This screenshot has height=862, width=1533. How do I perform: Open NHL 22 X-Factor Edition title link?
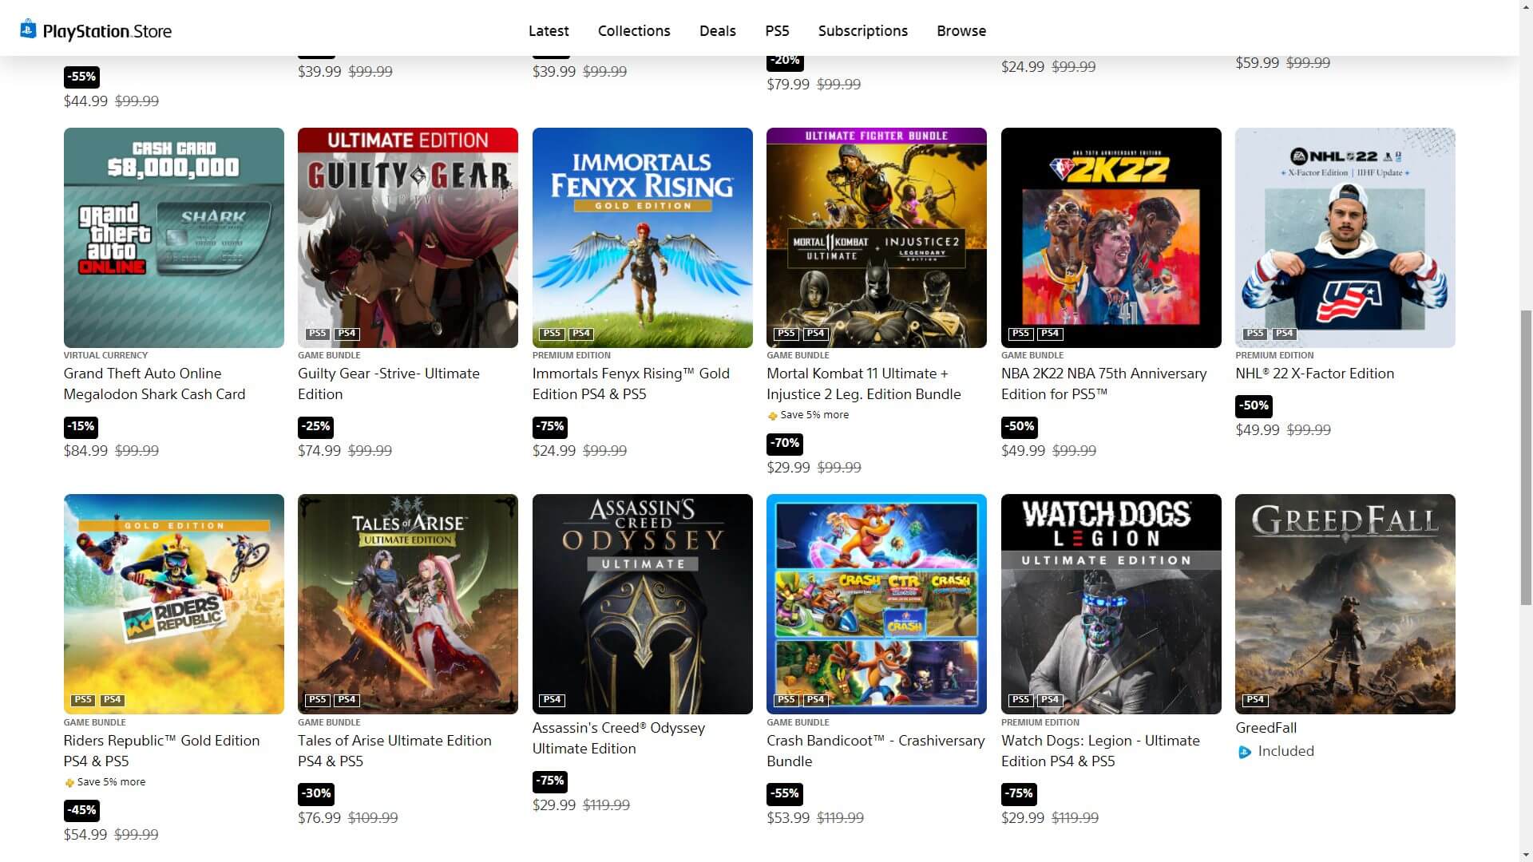(x=1314, y=374)
